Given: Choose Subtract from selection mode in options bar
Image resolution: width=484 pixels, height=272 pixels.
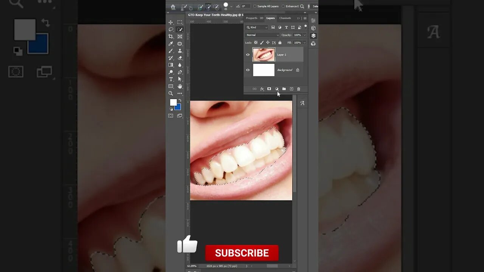Looking at the screenshot, I should (x=216, y=7).
